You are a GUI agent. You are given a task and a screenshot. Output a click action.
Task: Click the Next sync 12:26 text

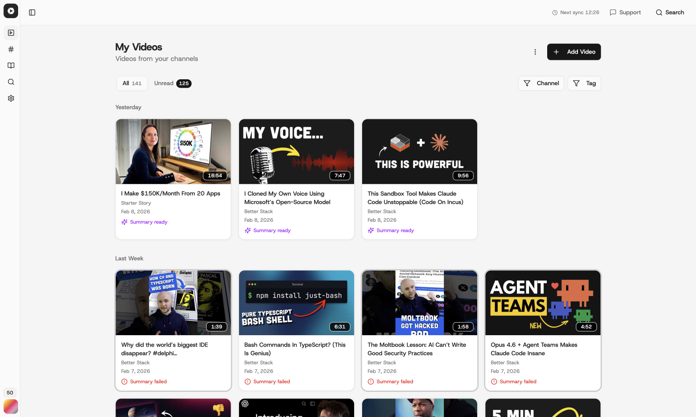pyautogui.click(x=580, y=13)
